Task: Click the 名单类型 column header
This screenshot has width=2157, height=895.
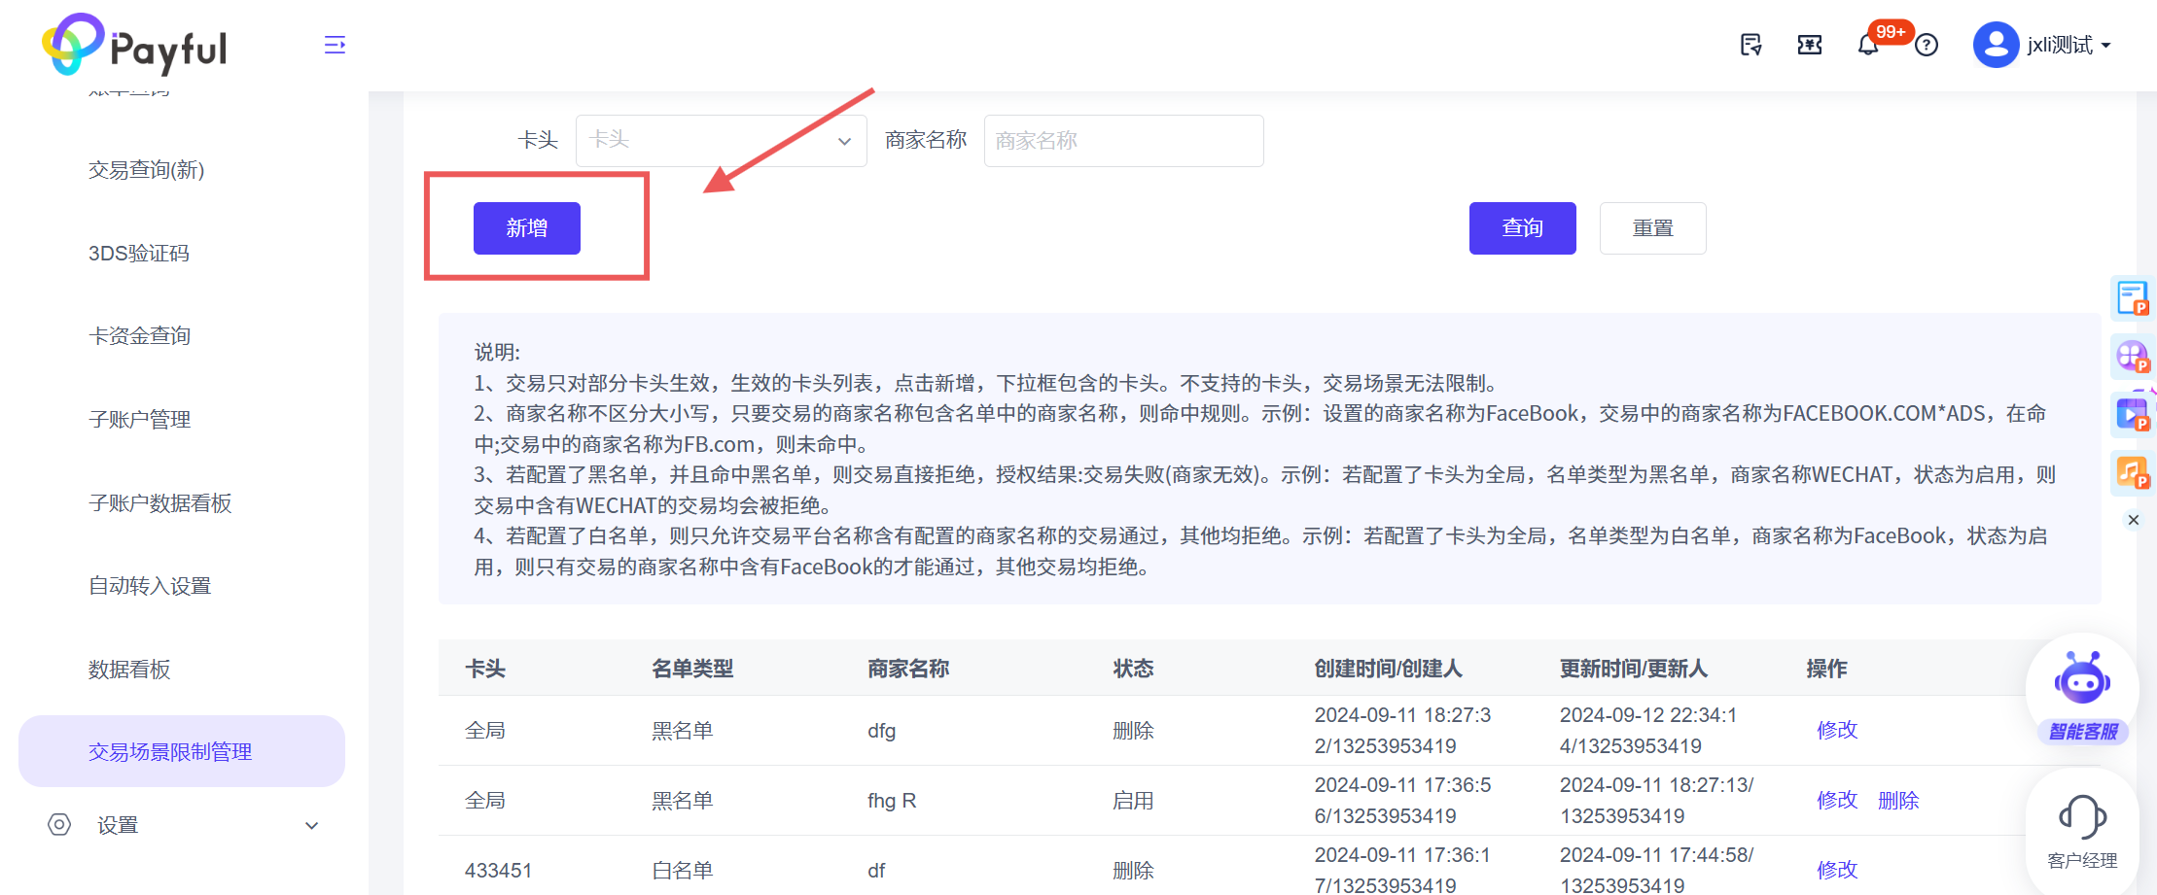Action: click(692, 669)
